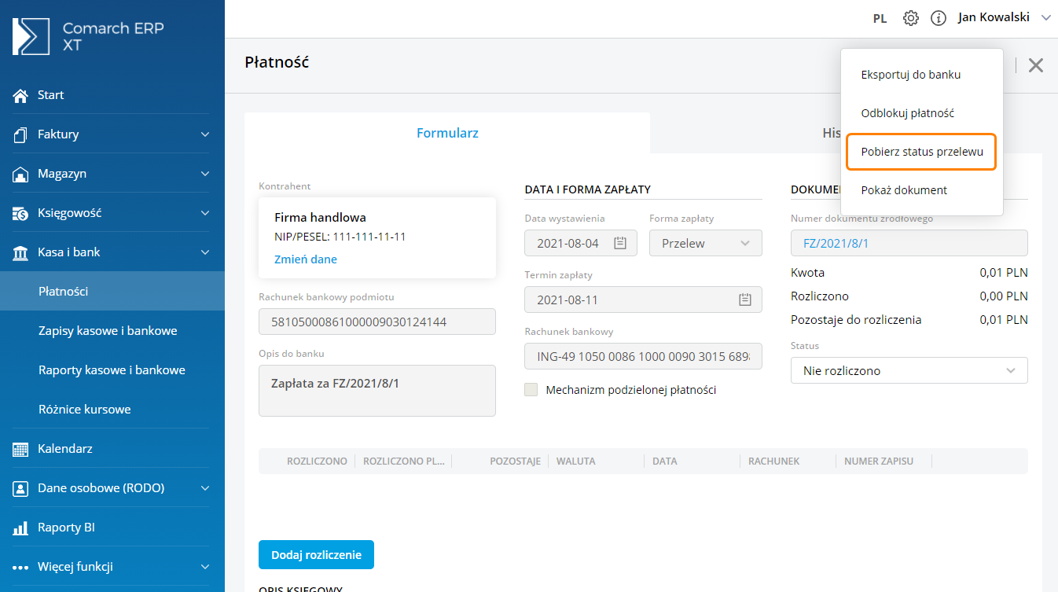Click the Raporty BI chart icon

[21, 528]
